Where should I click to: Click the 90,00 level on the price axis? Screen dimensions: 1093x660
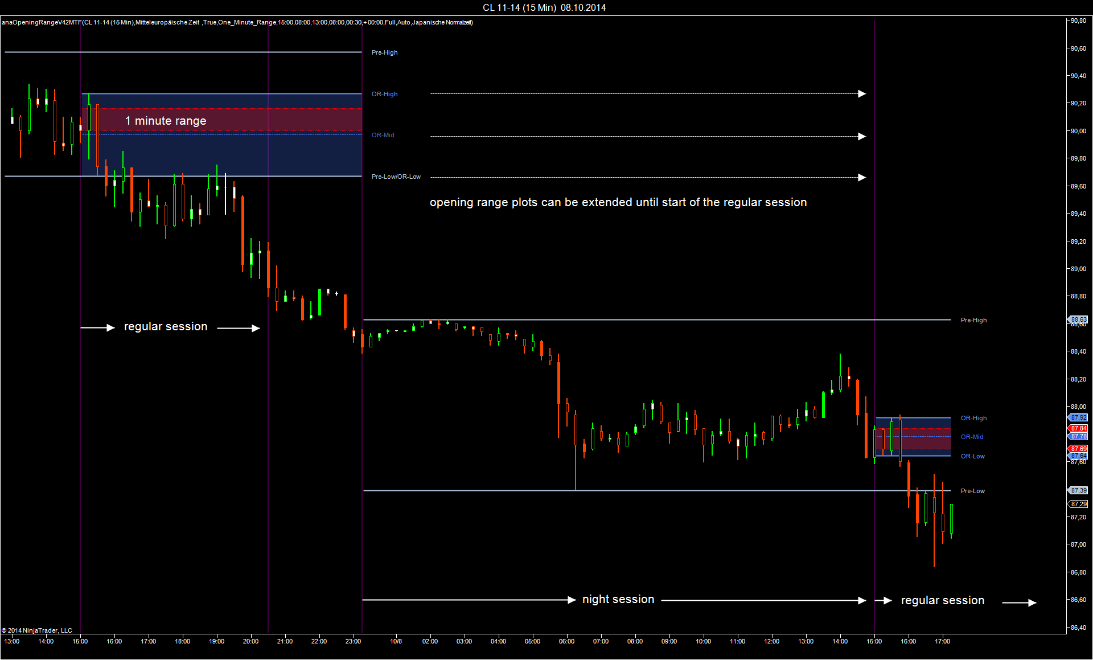point(1078,131)
